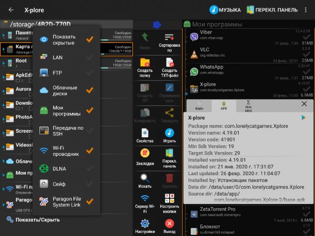Toggle Wi-Fi проводник checkmark

(x=90, y=151)
